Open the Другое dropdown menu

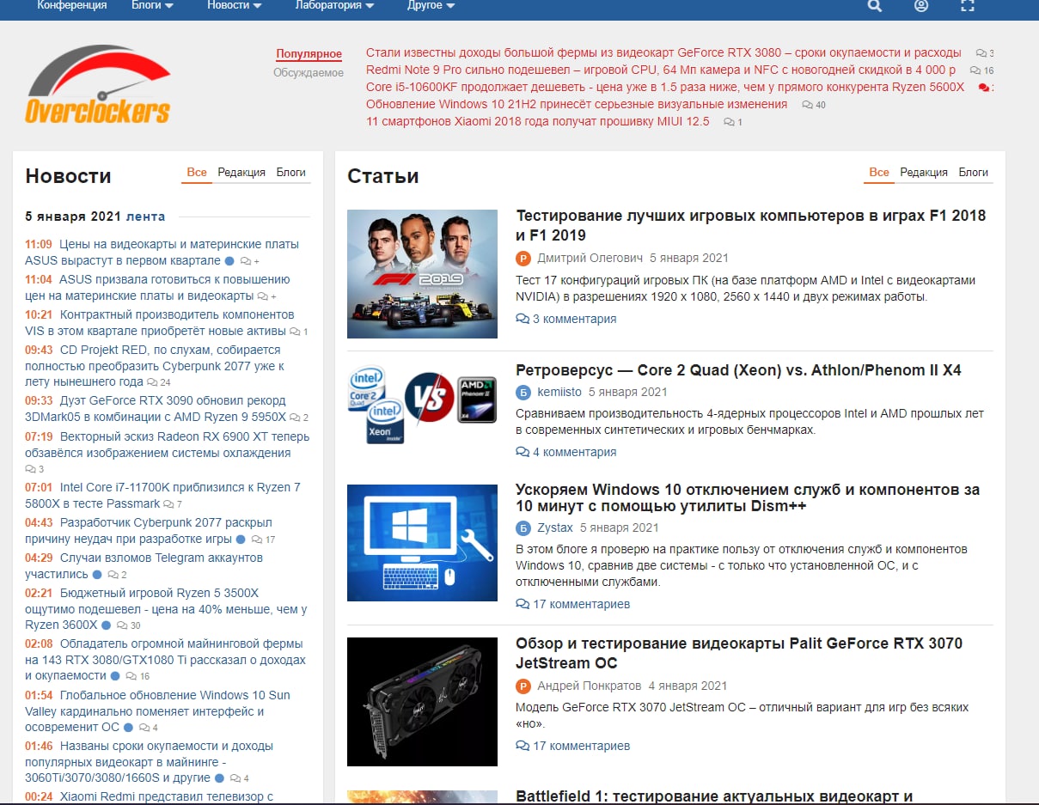tap(431, 5)
